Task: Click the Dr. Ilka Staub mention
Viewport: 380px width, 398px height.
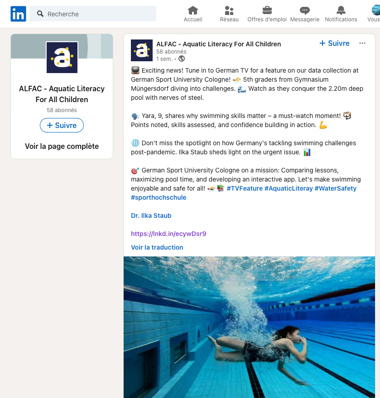Action: [151, 216]
